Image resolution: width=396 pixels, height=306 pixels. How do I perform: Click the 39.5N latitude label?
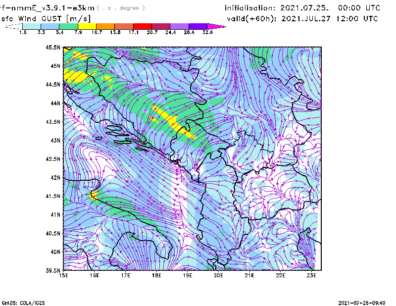(53, 271)
